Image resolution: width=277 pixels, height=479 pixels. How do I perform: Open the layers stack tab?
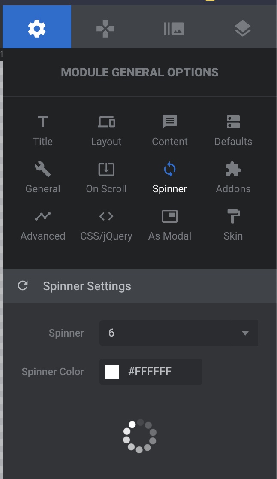point(243,29)
